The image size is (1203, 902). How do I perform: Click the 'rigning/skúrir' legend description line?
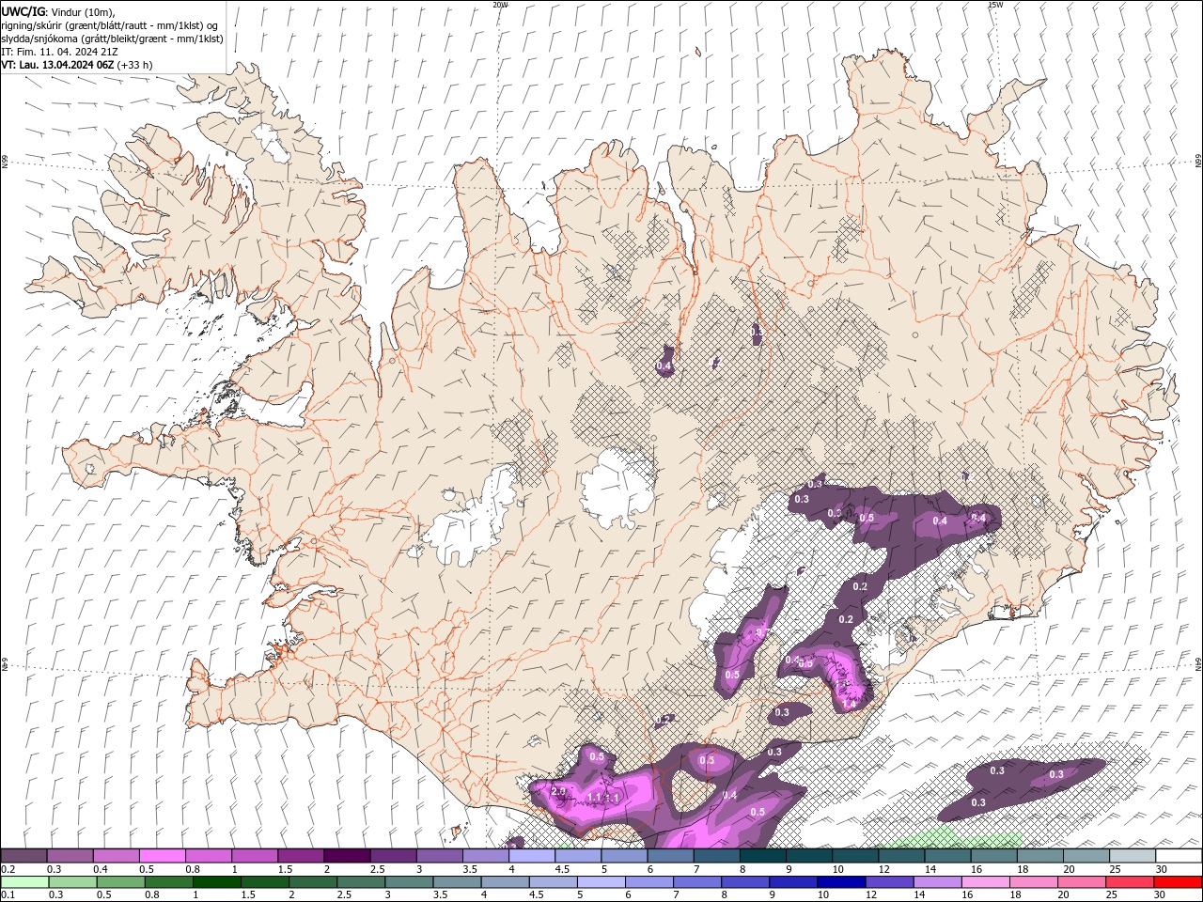click(x=110, y=25)
